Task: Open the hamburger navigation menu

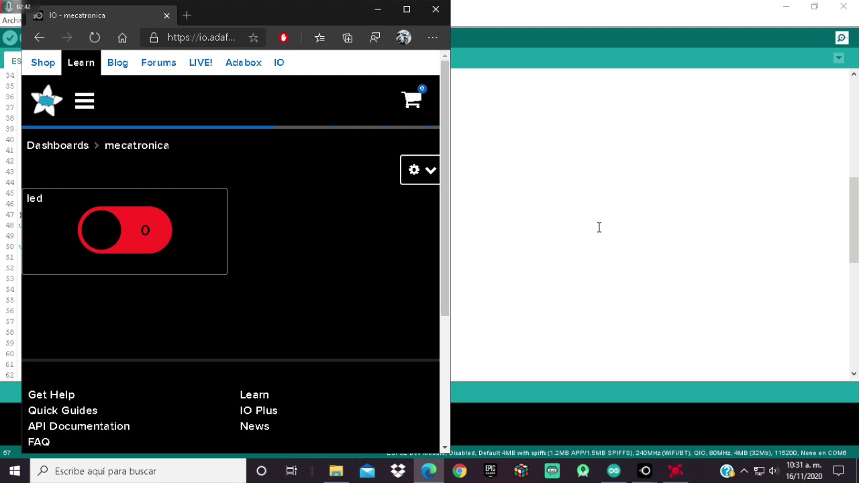Action: pos(85,101)
